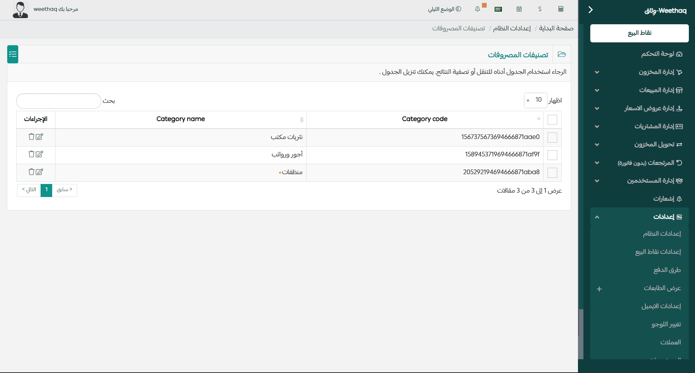
Task: Open إعدادات النظام from the sidebar
Action: pos(662,234)
